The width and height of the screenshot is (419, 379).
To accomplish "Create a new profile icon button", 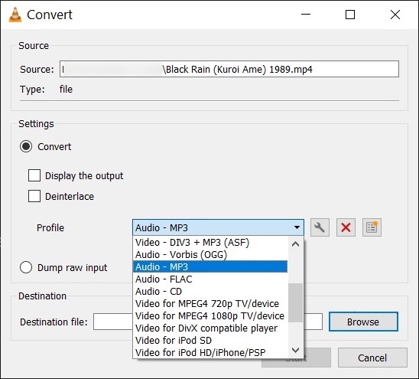I will (372, 227).
